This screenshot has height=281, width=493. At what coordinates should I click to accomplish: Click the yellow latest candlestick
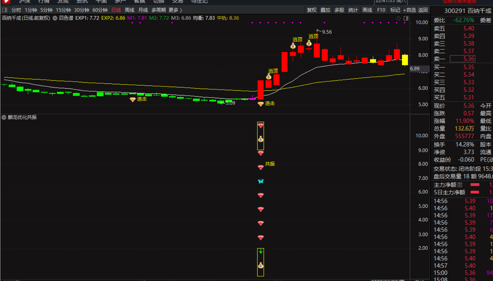click(405, 60)
